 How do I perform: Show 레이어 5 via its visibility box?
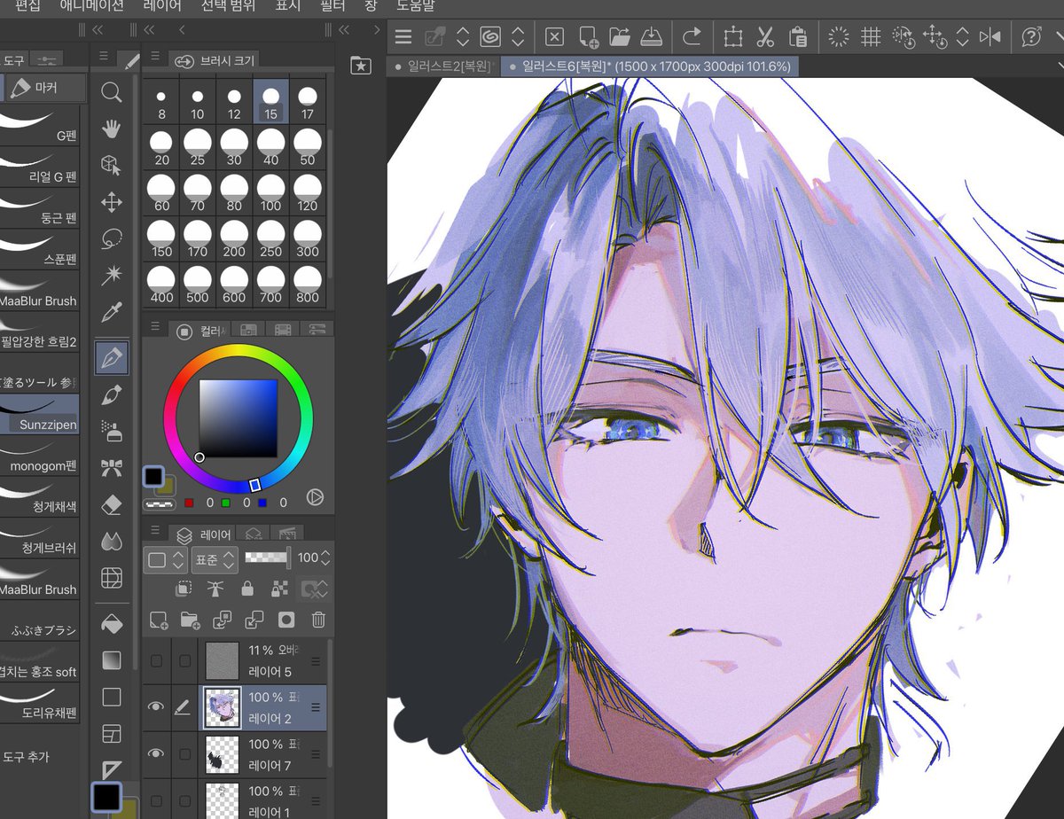(156, 660)
